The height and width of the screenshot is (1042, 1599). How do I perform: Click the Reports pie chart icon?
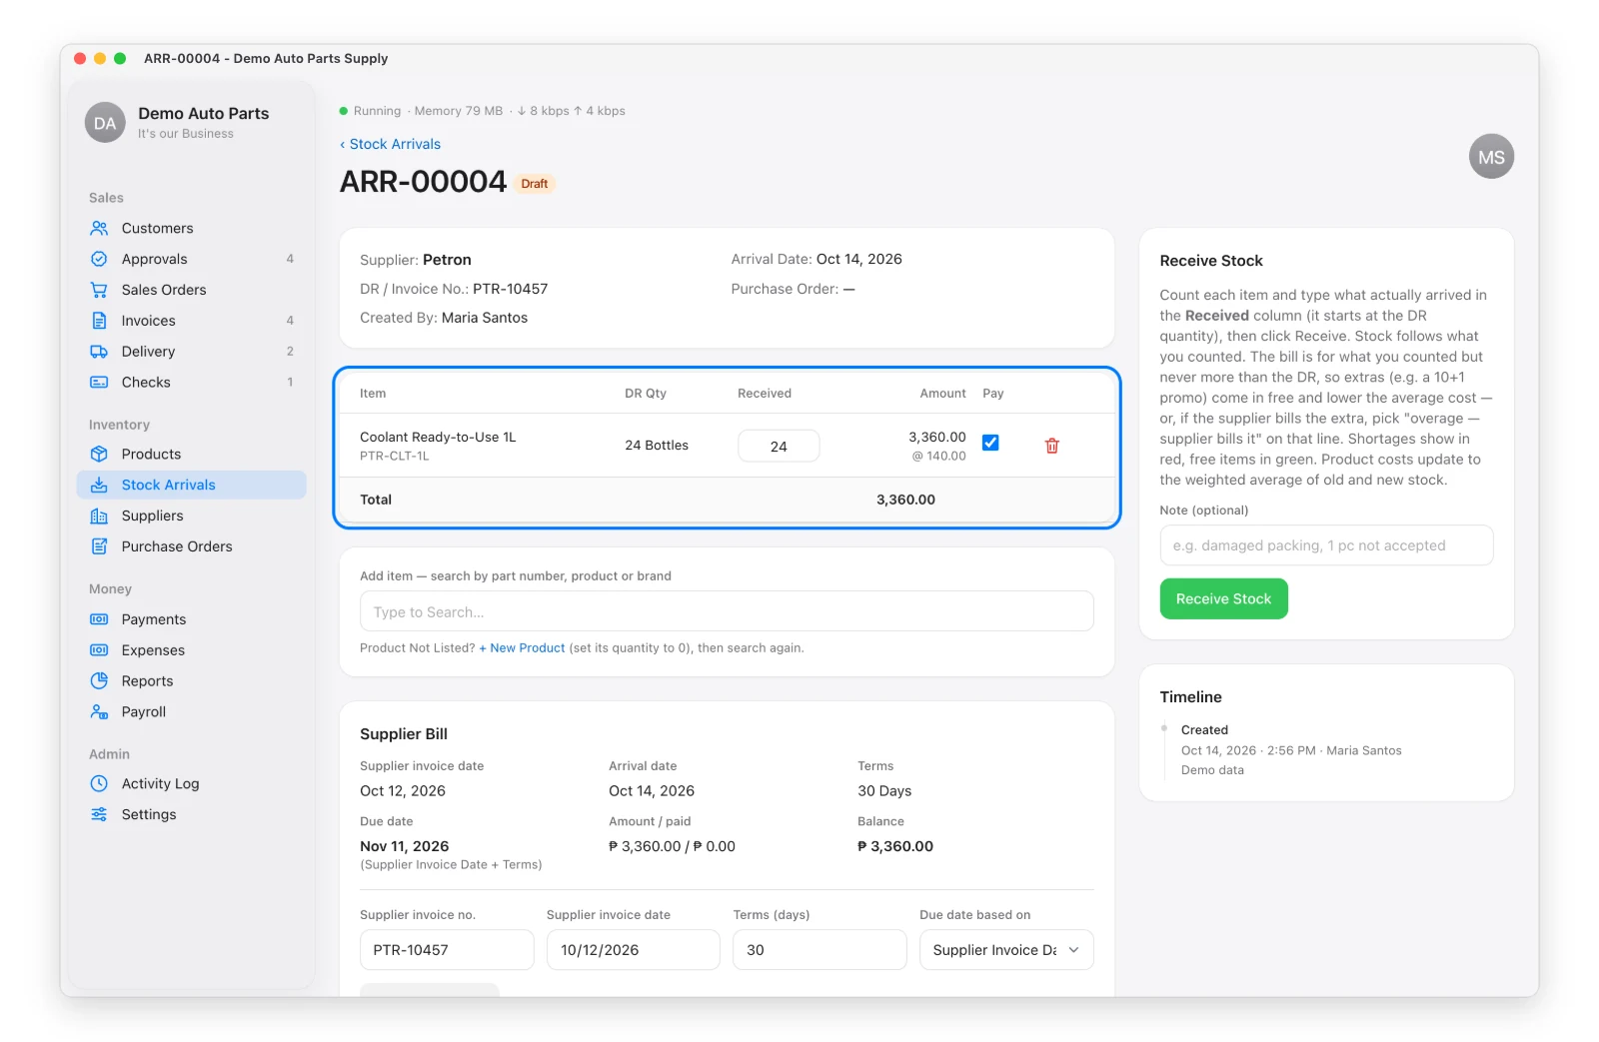99,681
